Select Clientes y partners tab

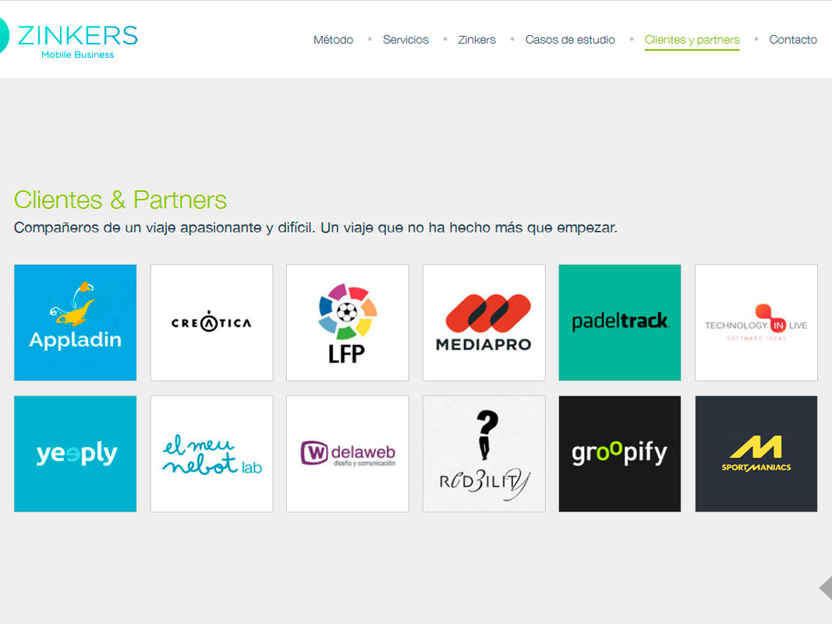point(692,41)
